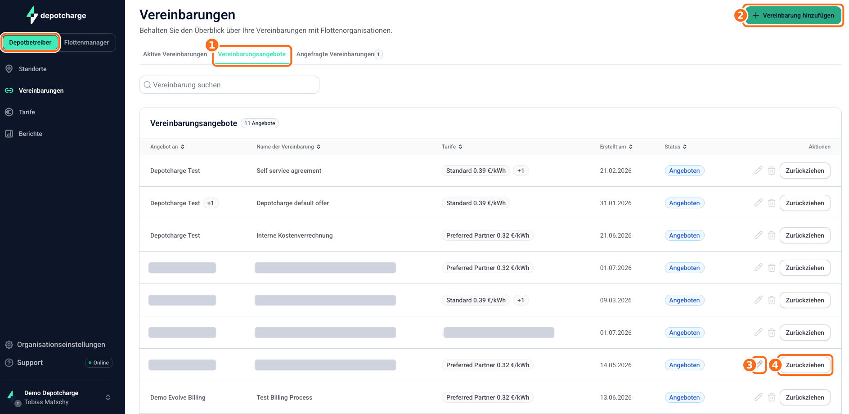
Task: Sort table by Tarife column
Action: (x=452, y=147)
